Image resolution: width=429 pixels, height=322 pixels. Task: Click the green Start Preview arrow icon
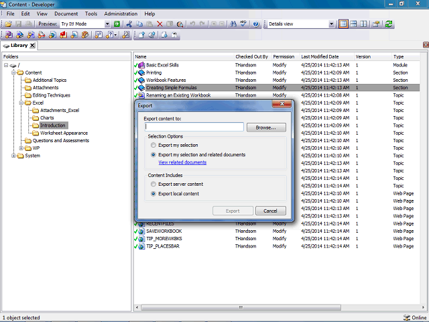[117, 24]
